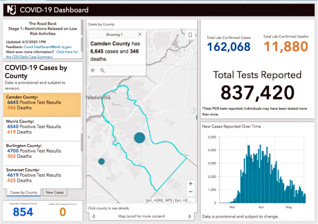Image resolution: width=318 pixels, height=224 pixels.
Task: Zoom out on the map with minus
Action: pyautogui.click(x=191, y=191)
